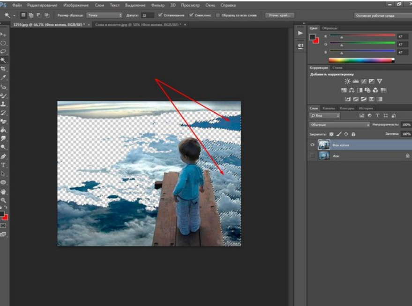
Task: Toggle Смеж.пикс contiguous checkbox
Action: pyautogui.click(x=191, y=15)
